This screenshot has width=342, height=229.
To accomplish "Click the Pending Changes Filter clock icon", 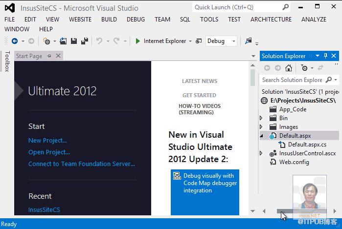I will (x=304, y=68).
